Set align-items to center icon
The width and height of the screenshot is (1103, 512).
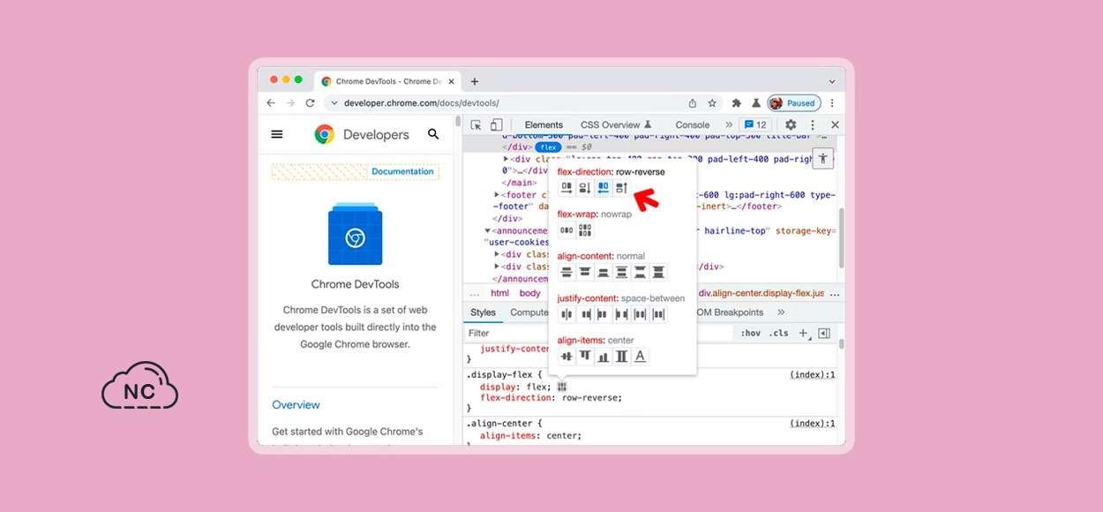567,357
